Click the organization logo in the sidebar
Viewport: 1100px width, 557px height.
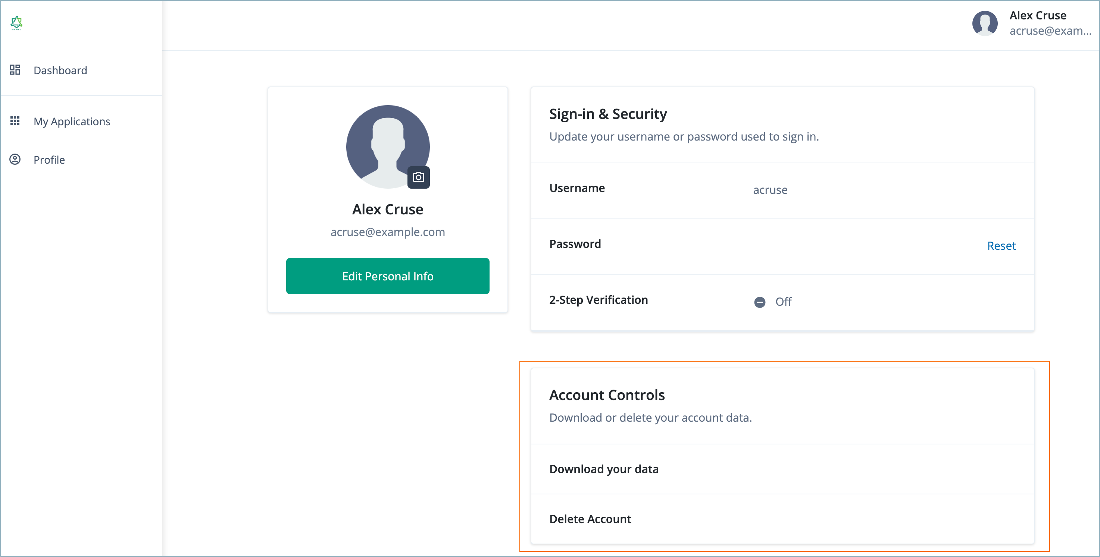[16, 23]
